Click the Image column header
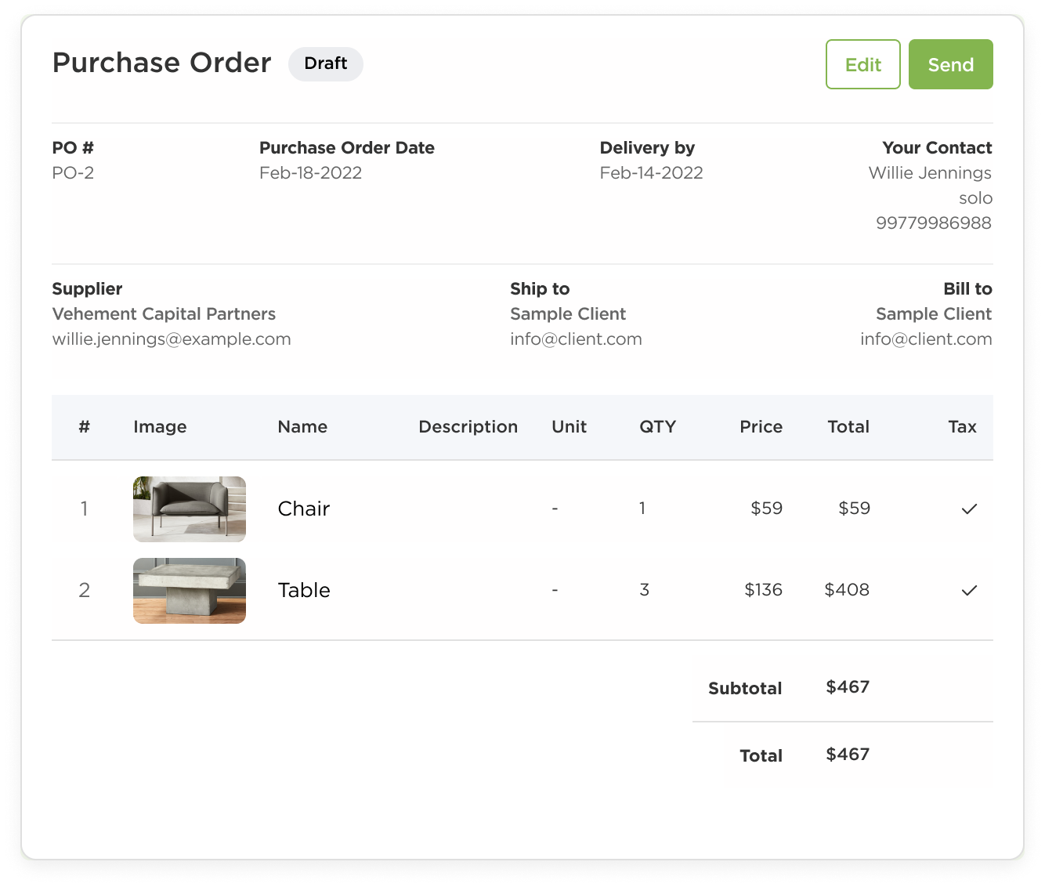Image resolution: width=1045 pixels, height=887 pixels. point(160,426)
